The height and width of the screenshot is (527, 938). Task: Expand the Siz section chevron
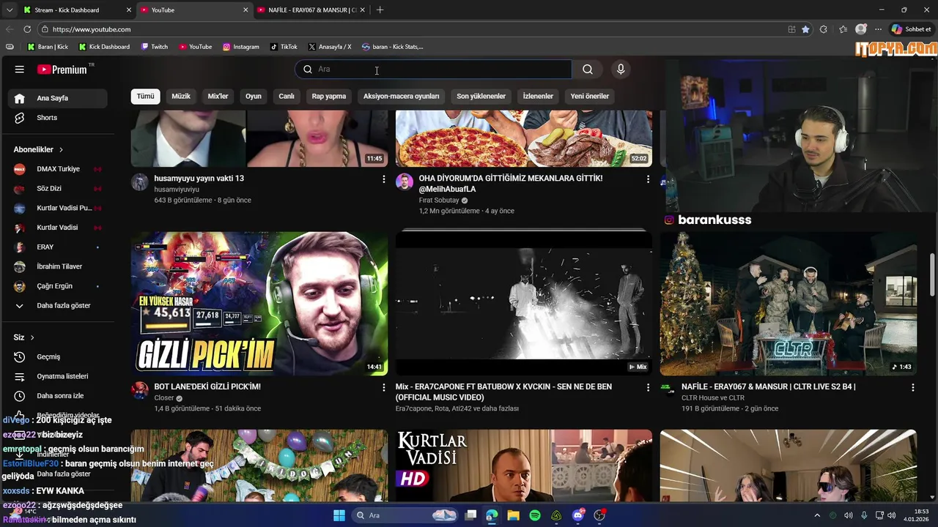click(x=32, y=337)
